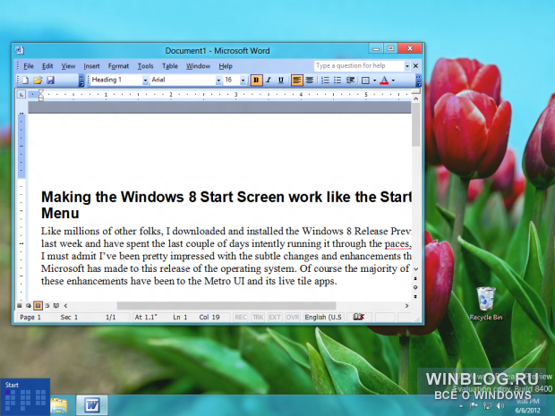Apply numbered list formatting
The height and width of the screenshot is (416, 555).
pyautogui.click(x=325, y=81)
